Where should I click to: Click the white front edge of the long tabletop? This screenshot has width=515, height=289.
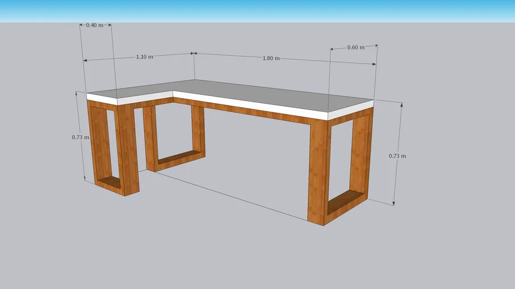(249, 105)
